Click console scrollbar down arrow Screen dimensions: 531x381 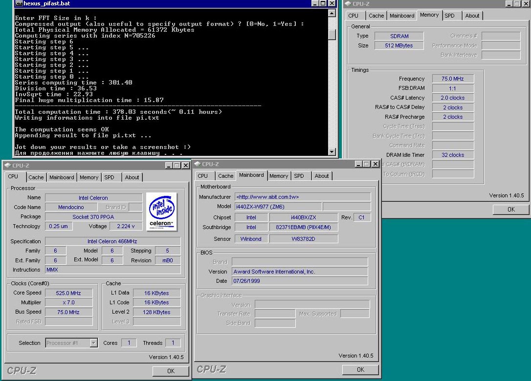click(332, 151)
